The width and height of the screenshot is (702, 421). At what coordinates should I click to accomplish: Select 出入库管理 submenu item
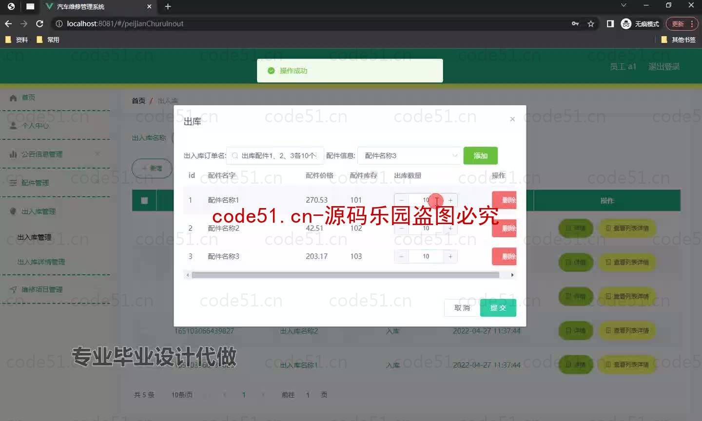34,237
